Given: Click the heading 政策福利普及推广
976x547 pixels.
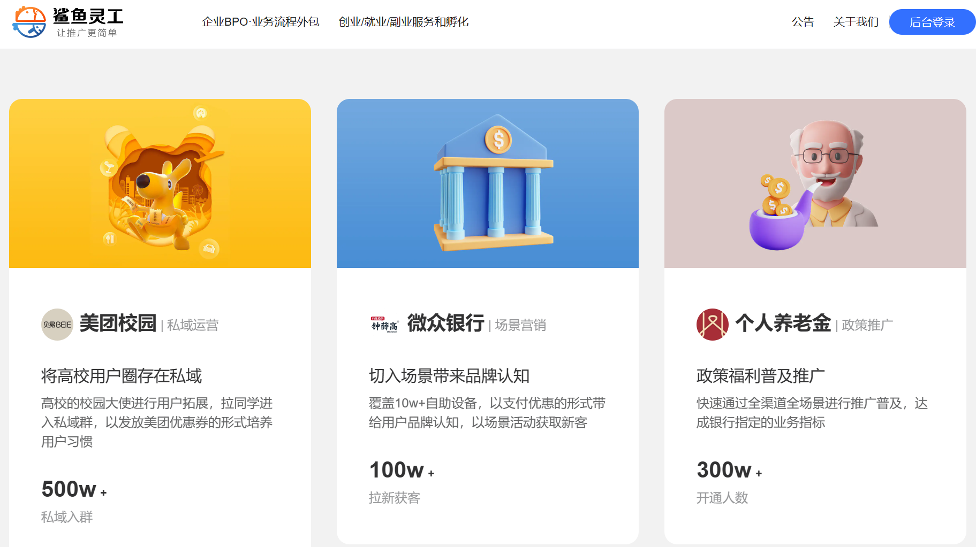Looking at the screenshot, I should click(x=761, y=376).
